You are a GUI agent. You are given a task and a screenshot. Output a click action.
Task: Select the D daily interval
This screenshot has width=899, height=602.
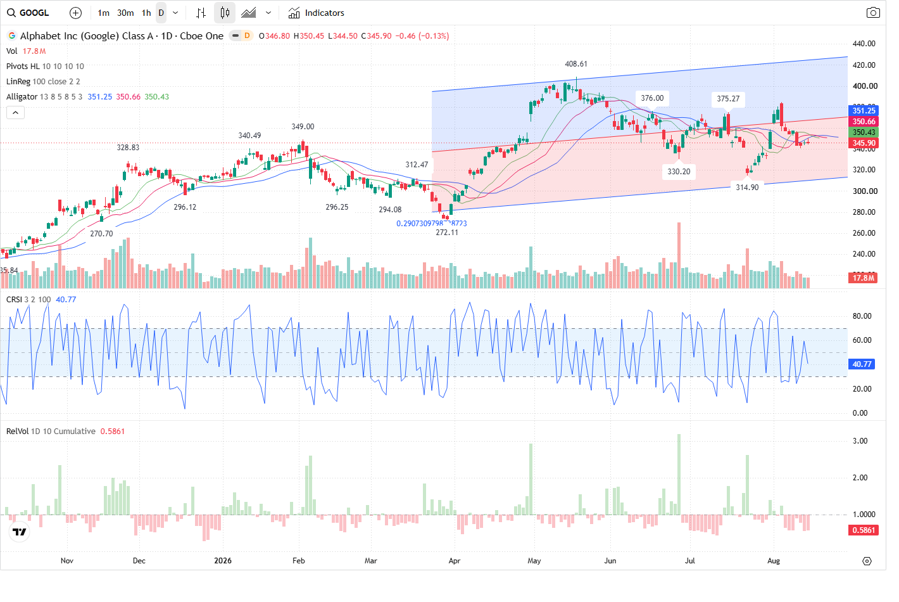pos(161,13)
